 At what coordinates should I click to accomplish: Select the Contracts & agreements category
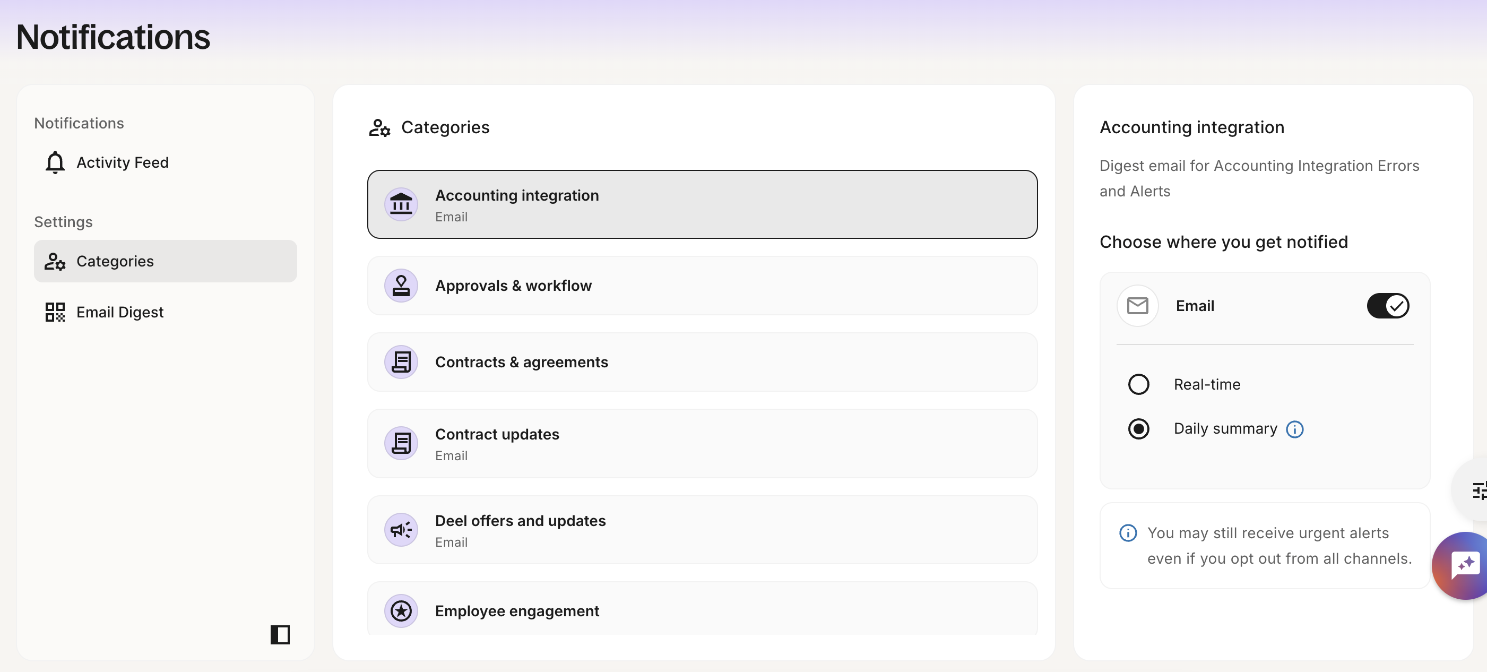click(702, 362)
